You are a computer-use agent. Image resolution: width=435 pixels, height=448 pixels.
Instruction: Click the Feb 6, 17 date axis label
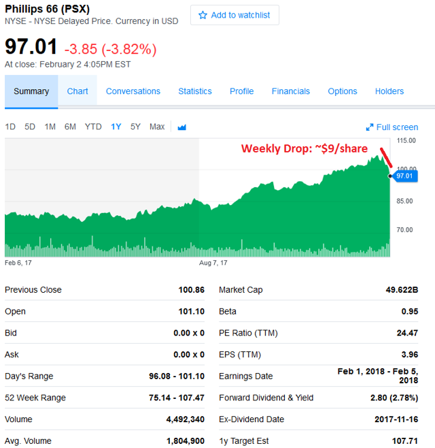click(x=18, y=263)
